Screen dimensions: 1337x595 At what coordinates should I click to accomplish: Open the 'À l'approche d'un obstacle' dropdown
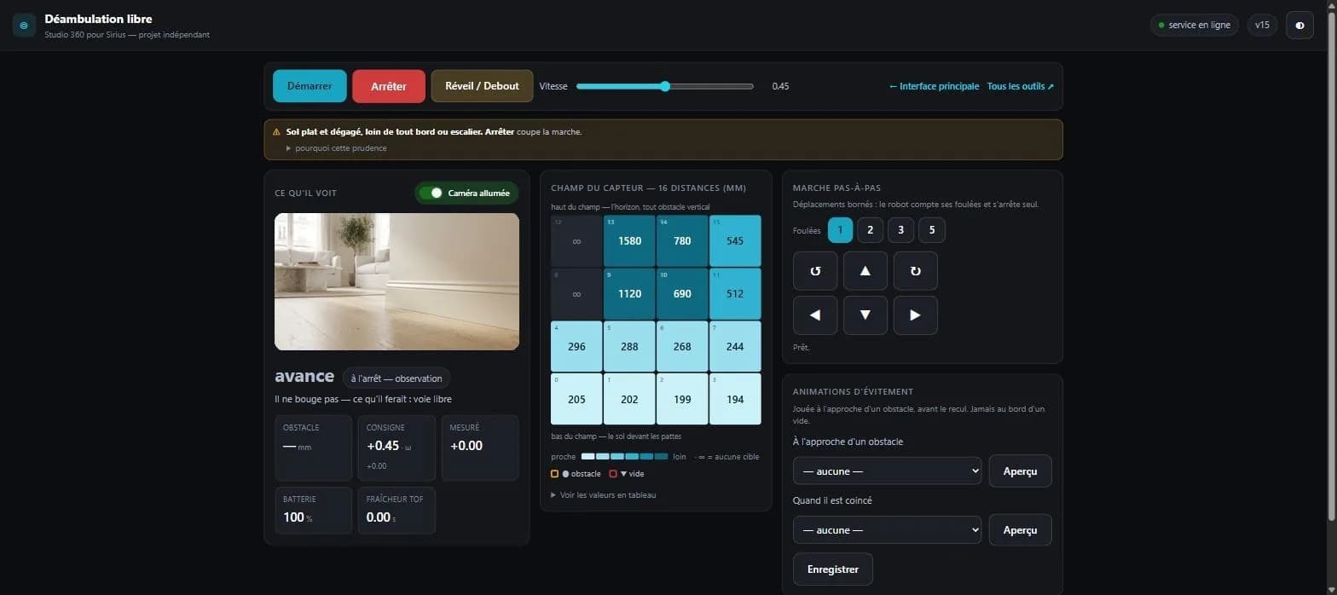point(888,471)
